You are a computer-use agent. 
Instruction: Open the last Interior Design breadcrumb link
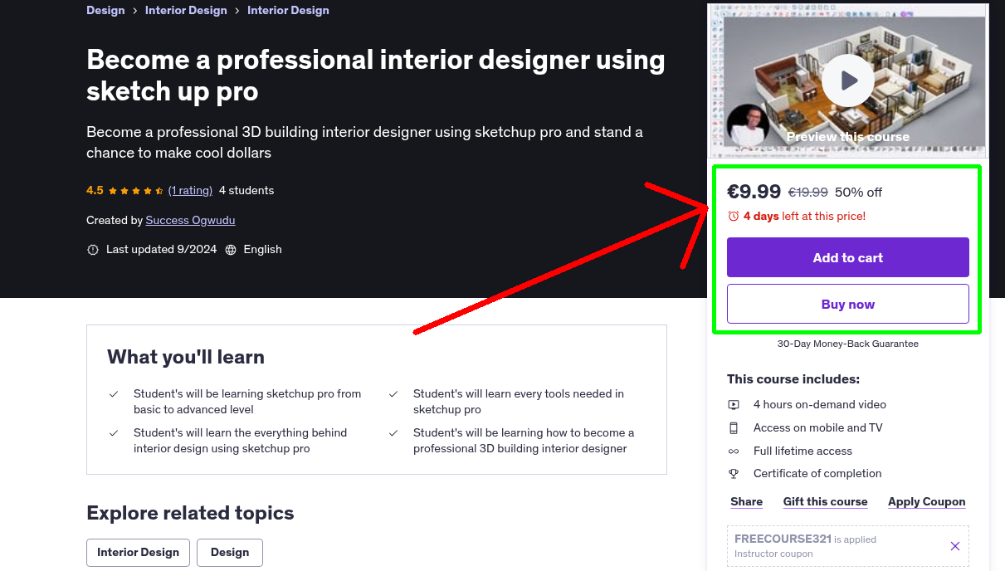click(288, 11)
